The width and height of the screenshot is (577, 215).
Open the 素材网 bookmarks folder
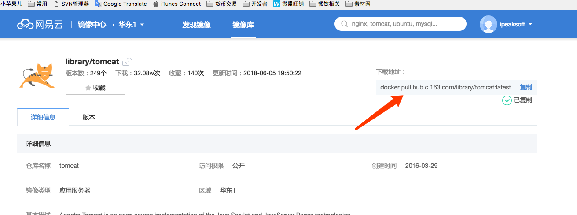358,4
